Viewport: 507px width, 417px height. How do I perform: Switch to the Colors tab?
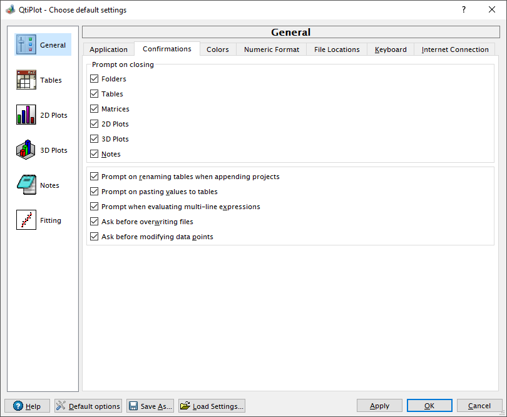[x=218, y=49]
